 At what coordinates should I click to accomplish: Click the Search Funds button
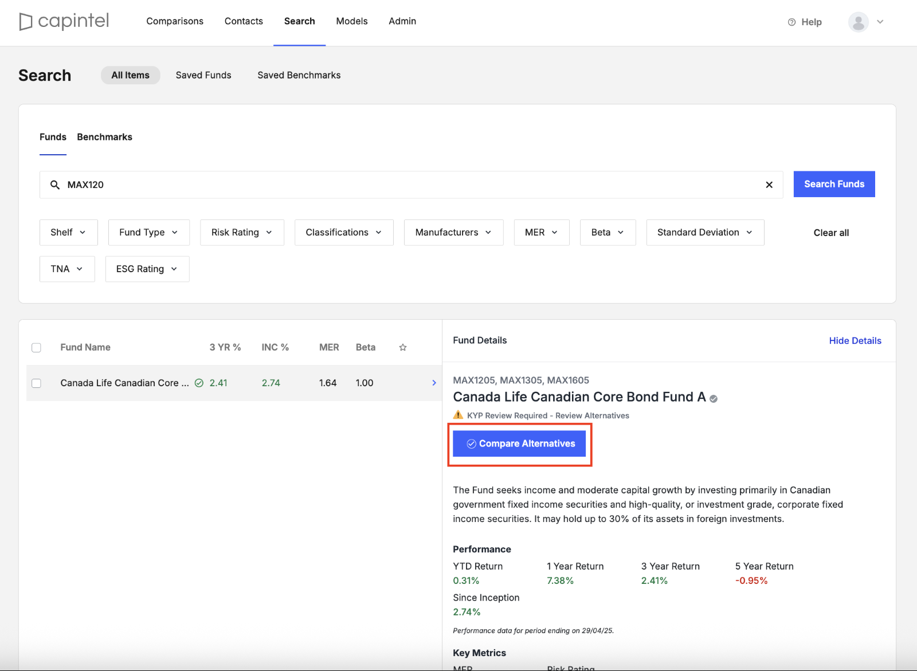(834, 184)
